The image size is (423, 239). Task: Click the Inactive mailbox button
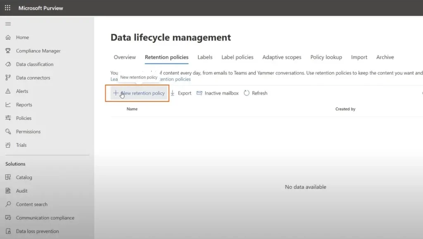coord(218,93)
